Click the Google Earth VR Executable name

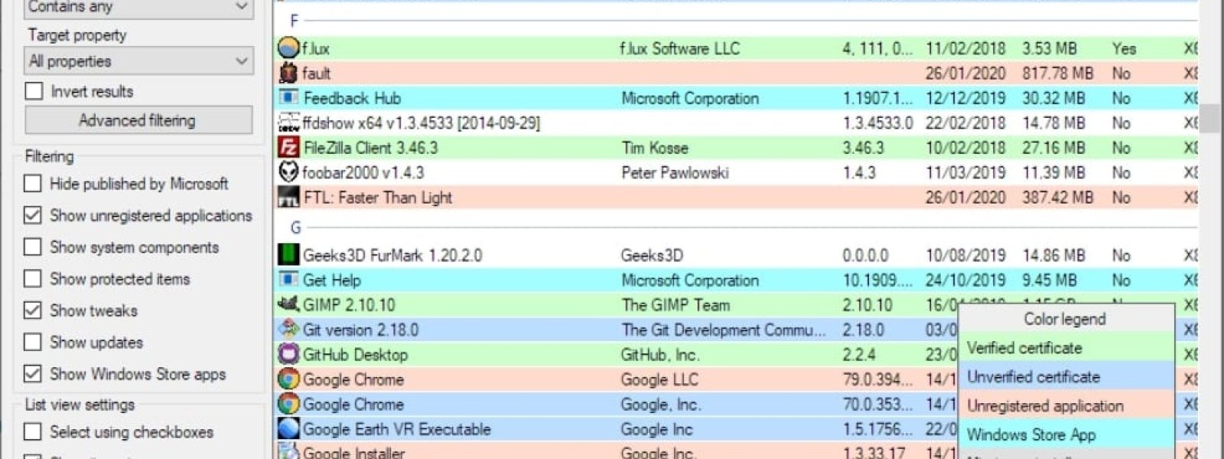(x=396, y=429)
